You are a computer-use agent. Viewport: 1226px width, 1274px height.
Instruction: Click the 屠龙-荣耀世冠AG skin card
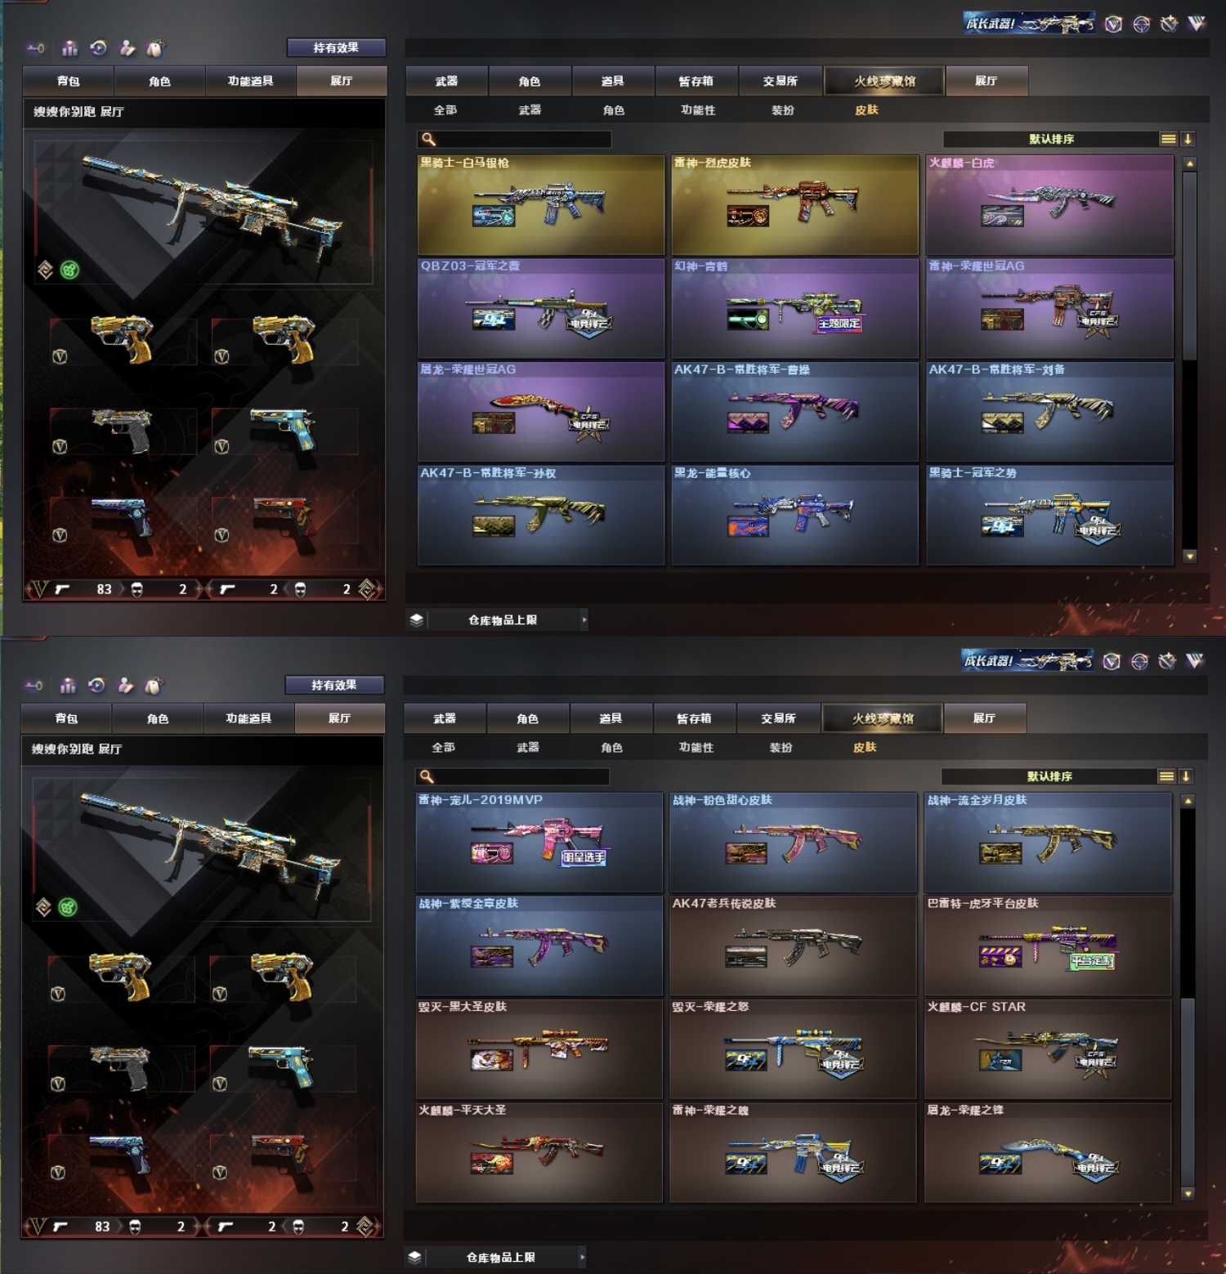pyautogui.click(x=541, y=412)
